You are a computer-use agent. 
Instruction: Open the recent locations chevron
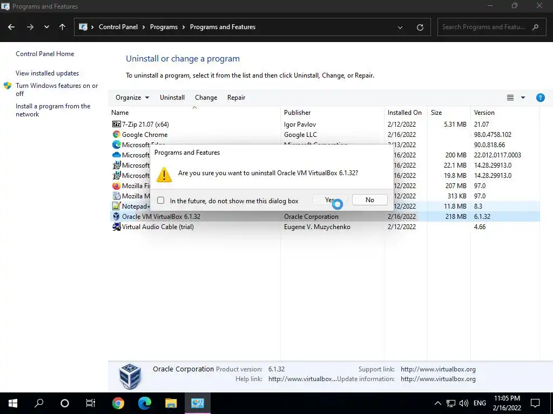coord(46,27)
